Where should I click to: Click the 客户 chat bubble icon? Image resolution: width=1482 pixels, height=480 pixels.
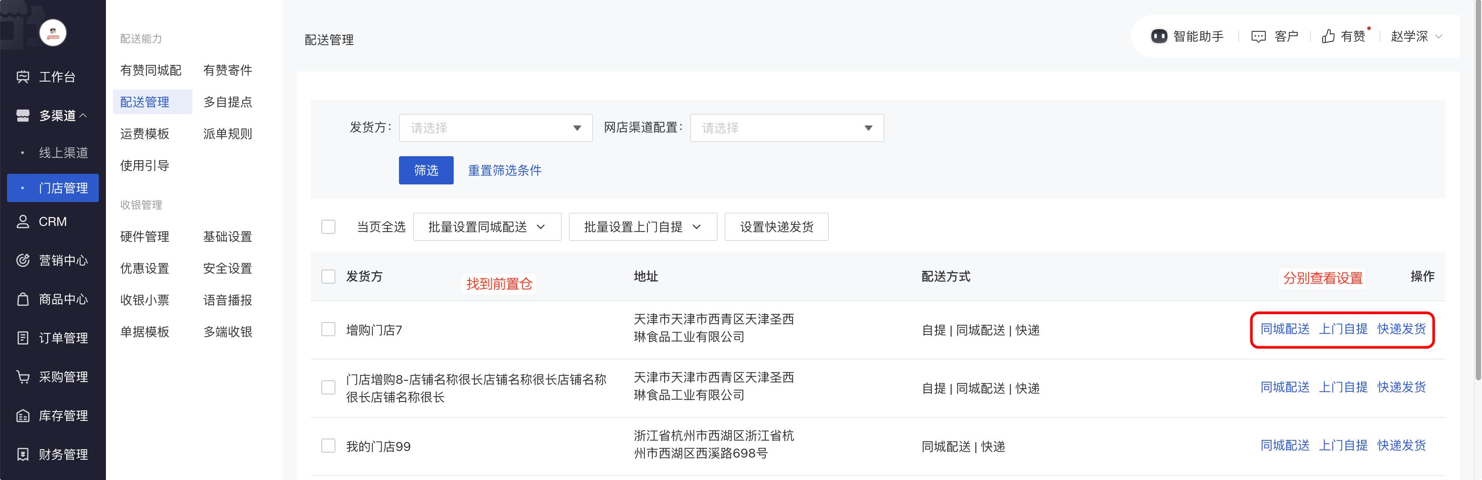pos(1258,37)
